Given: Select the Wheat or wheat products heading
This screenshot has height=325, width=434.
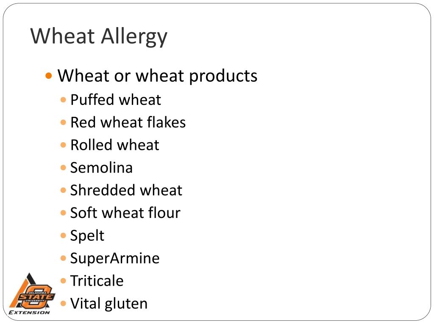Looking at the screenshot, I should click(x=157, y=76).
